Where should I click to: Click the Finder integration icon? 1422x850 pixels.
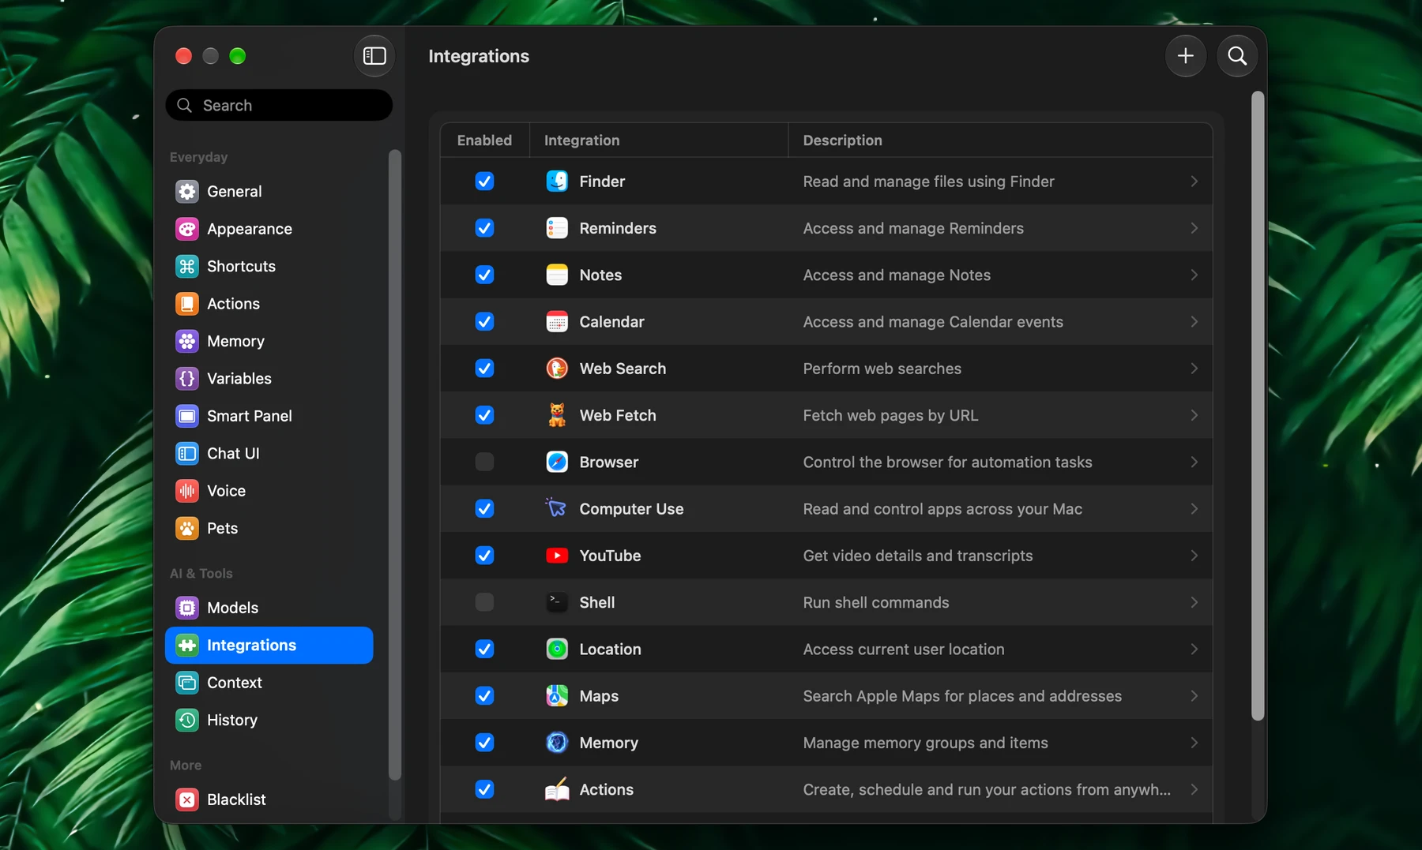tap(557, 182)
